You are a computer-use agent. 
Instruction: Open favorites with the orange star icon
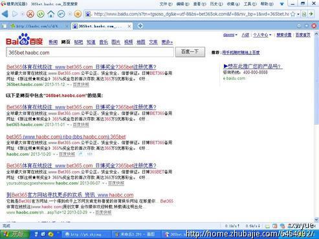click(78, 14)
